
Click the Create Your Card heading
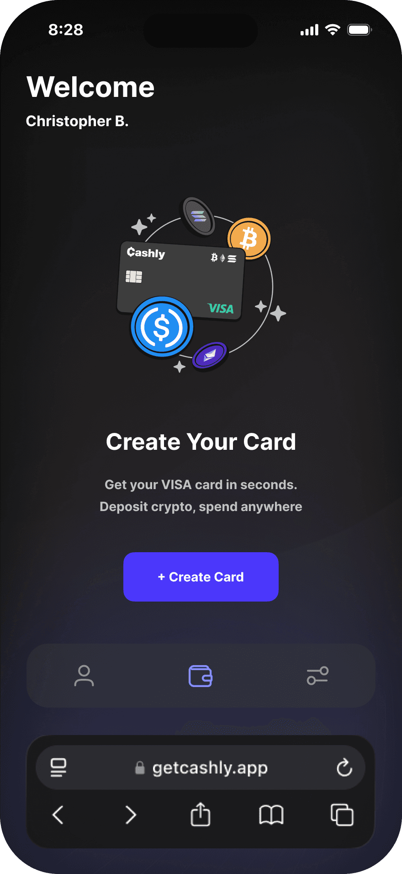pyautogui.click(x=201, y=442)
